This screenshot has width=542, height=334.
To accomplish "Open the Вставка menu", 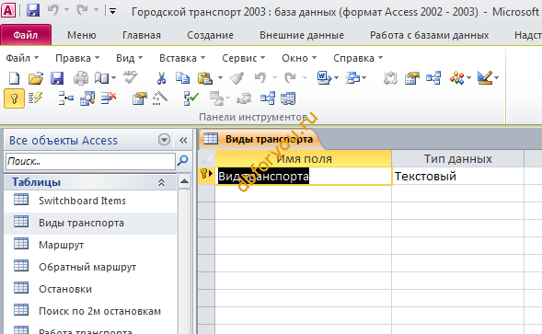I will coord(182,58).
